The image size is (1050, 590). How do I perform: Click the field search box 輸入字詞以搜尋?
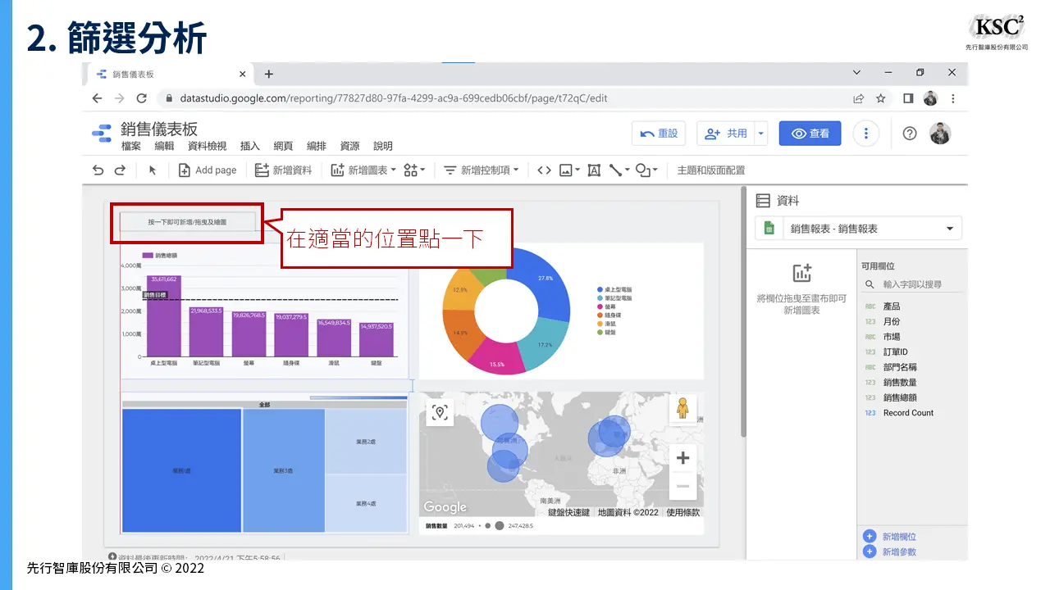911,284
